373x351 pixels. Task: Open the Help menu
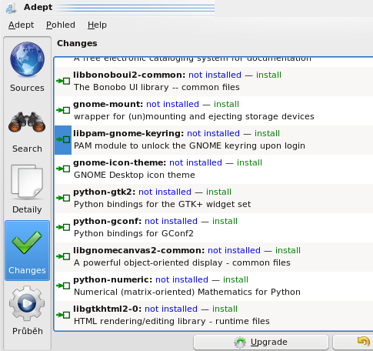(x=97, y=25)
